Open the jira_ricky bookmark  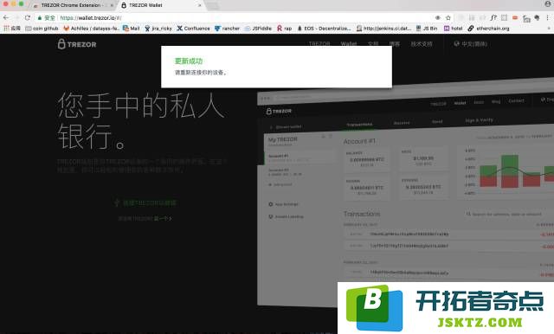coord(158,29)
